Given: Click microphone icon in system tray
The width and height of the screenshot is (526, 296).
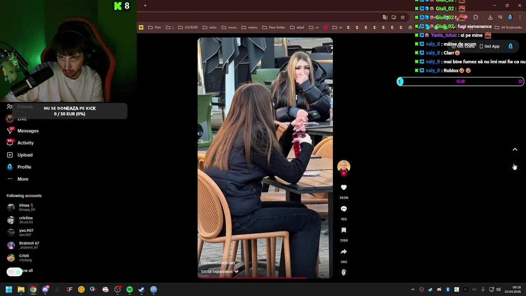Looking at the screenshot, I should [483, 289].
